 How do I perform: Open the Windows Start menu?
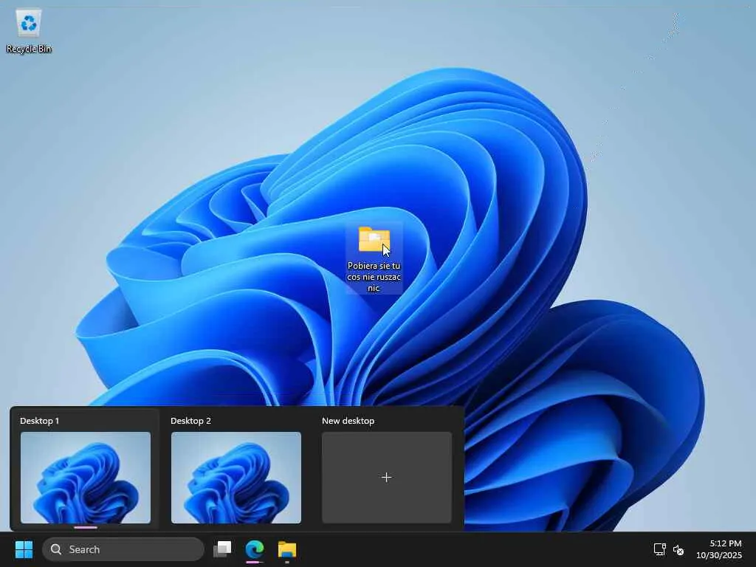(24, 549)
